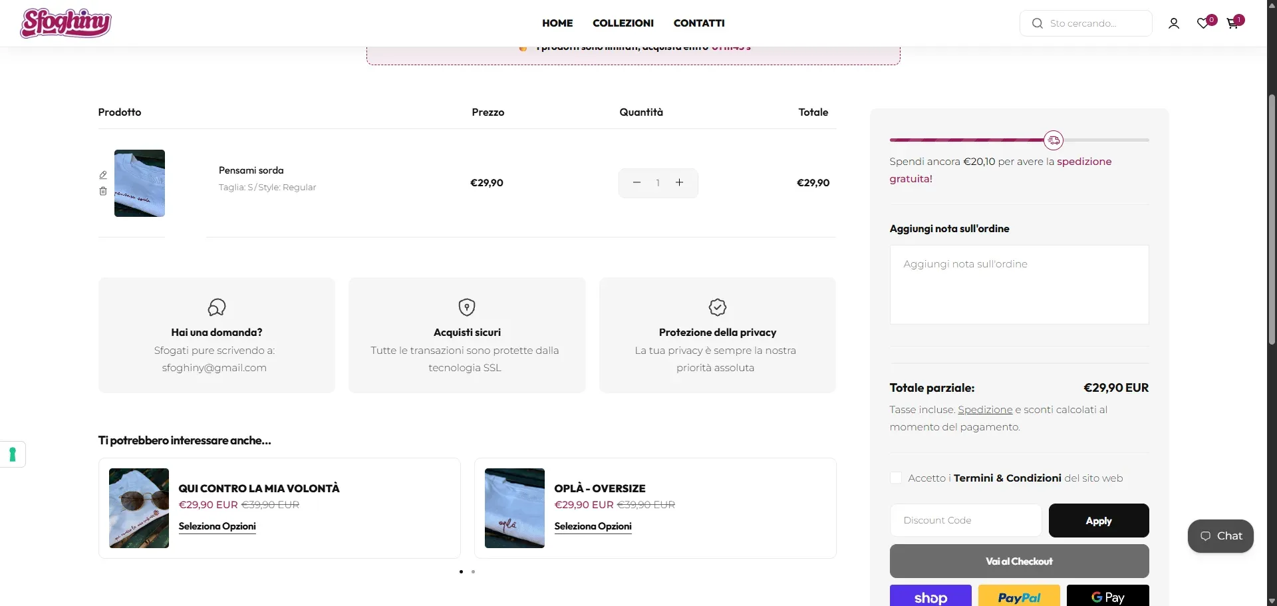The height and width of the screenshot is (606, 1277).
Task: Select the first carousel dot
Action: pyautogui.click(x=461, y=571)
